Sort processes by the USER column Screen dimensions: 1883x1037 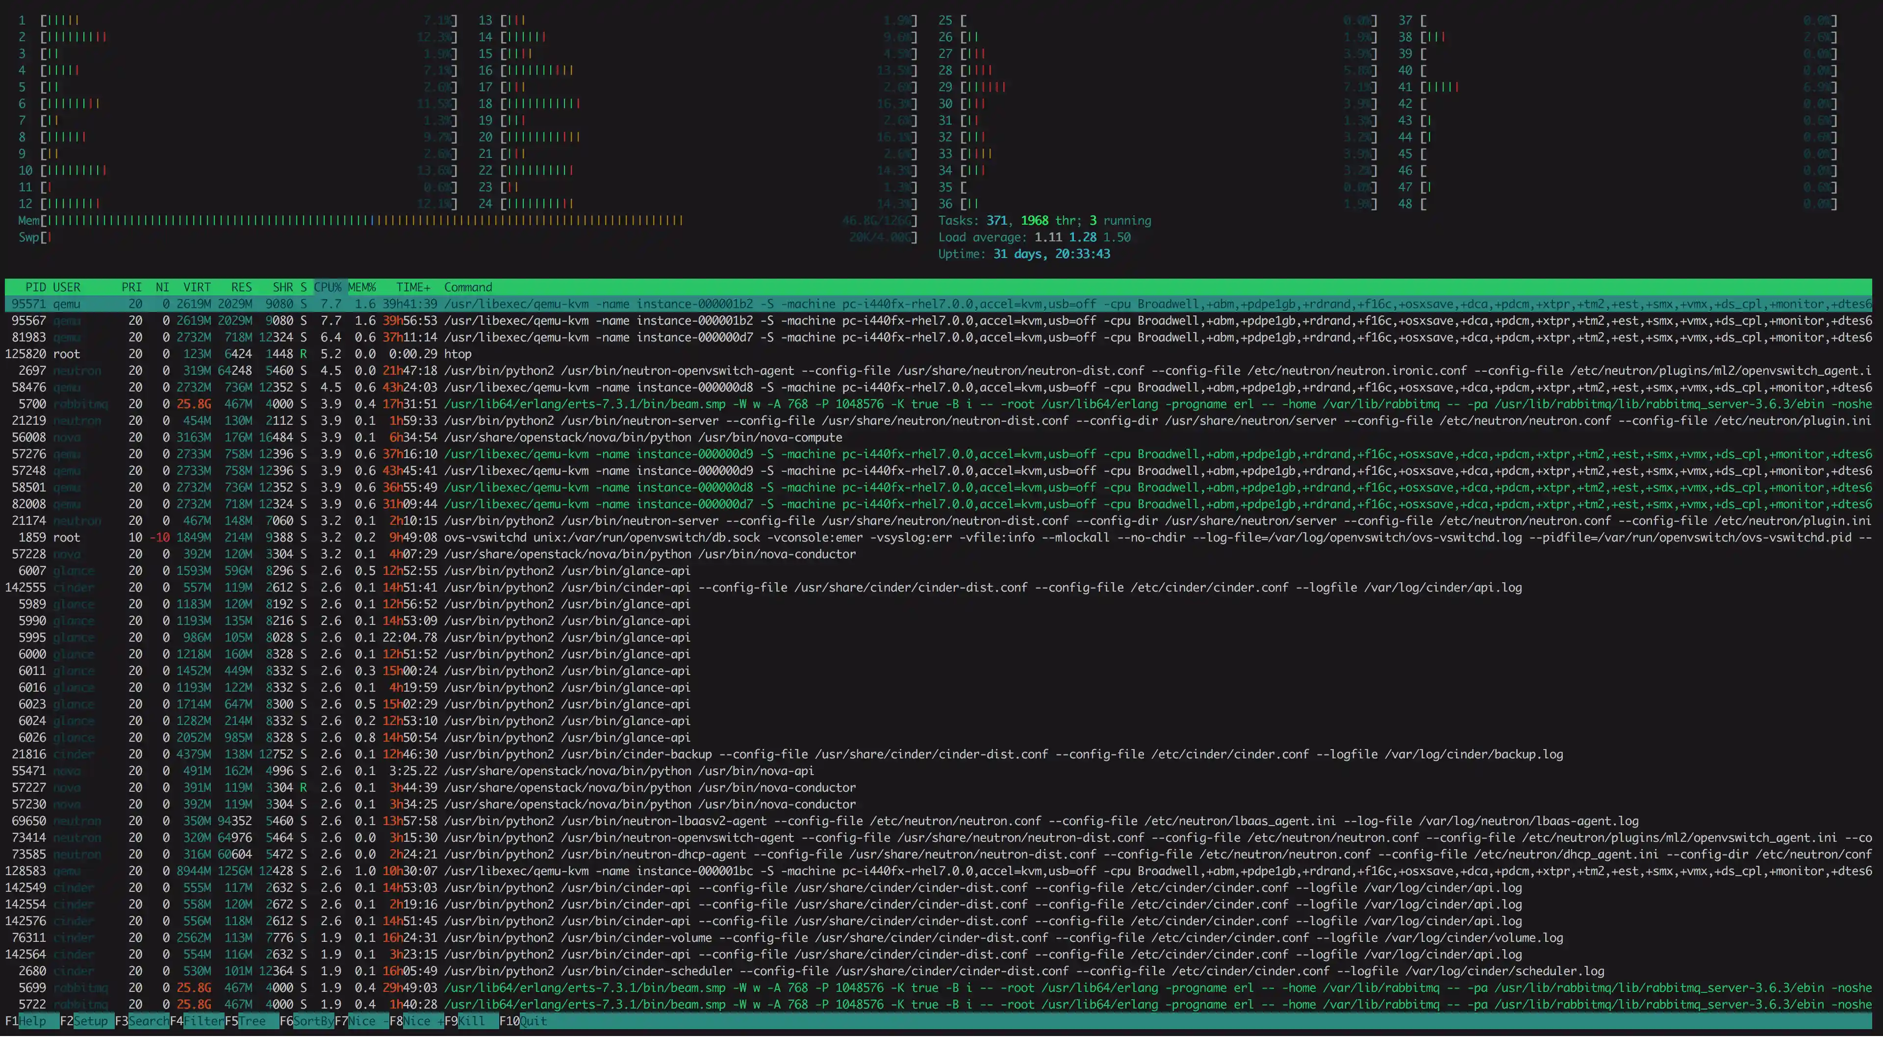(x=67, y=286)
